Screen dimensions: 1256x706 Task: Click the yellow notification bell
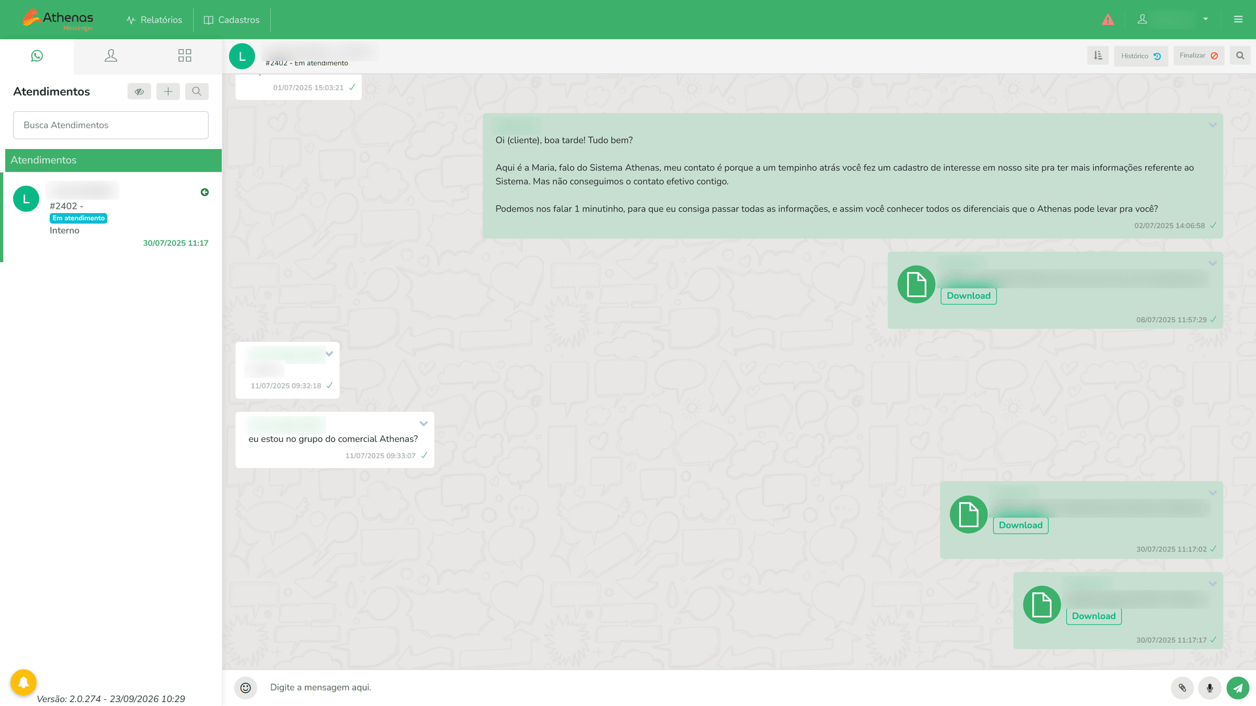24,683
